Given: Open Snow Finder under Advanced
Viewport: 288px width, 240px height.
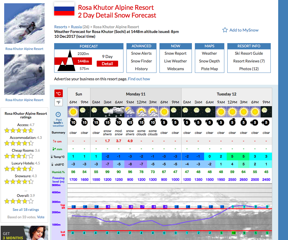Looking at the screenshot, I should coord(141,61).
